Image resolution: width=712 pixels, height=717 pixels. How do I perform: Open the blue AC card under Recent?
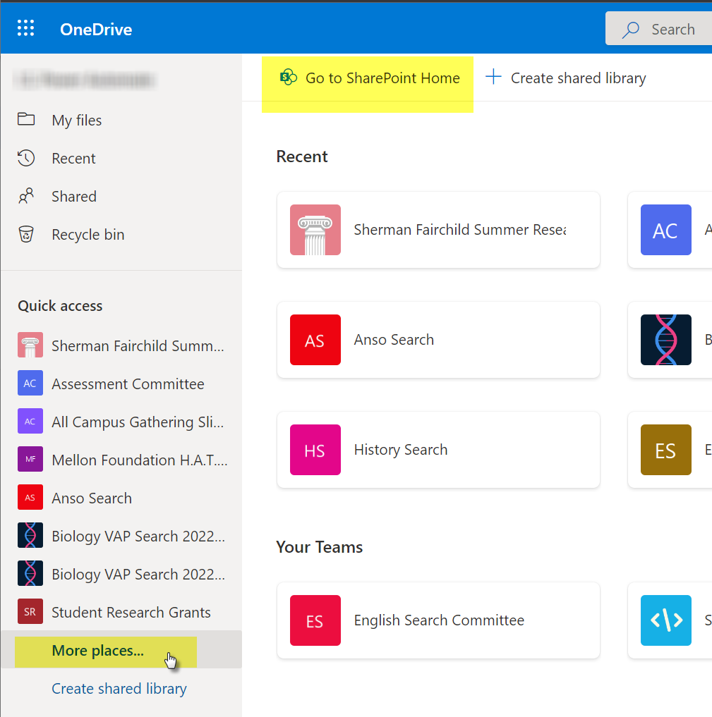tap(670, 230)
